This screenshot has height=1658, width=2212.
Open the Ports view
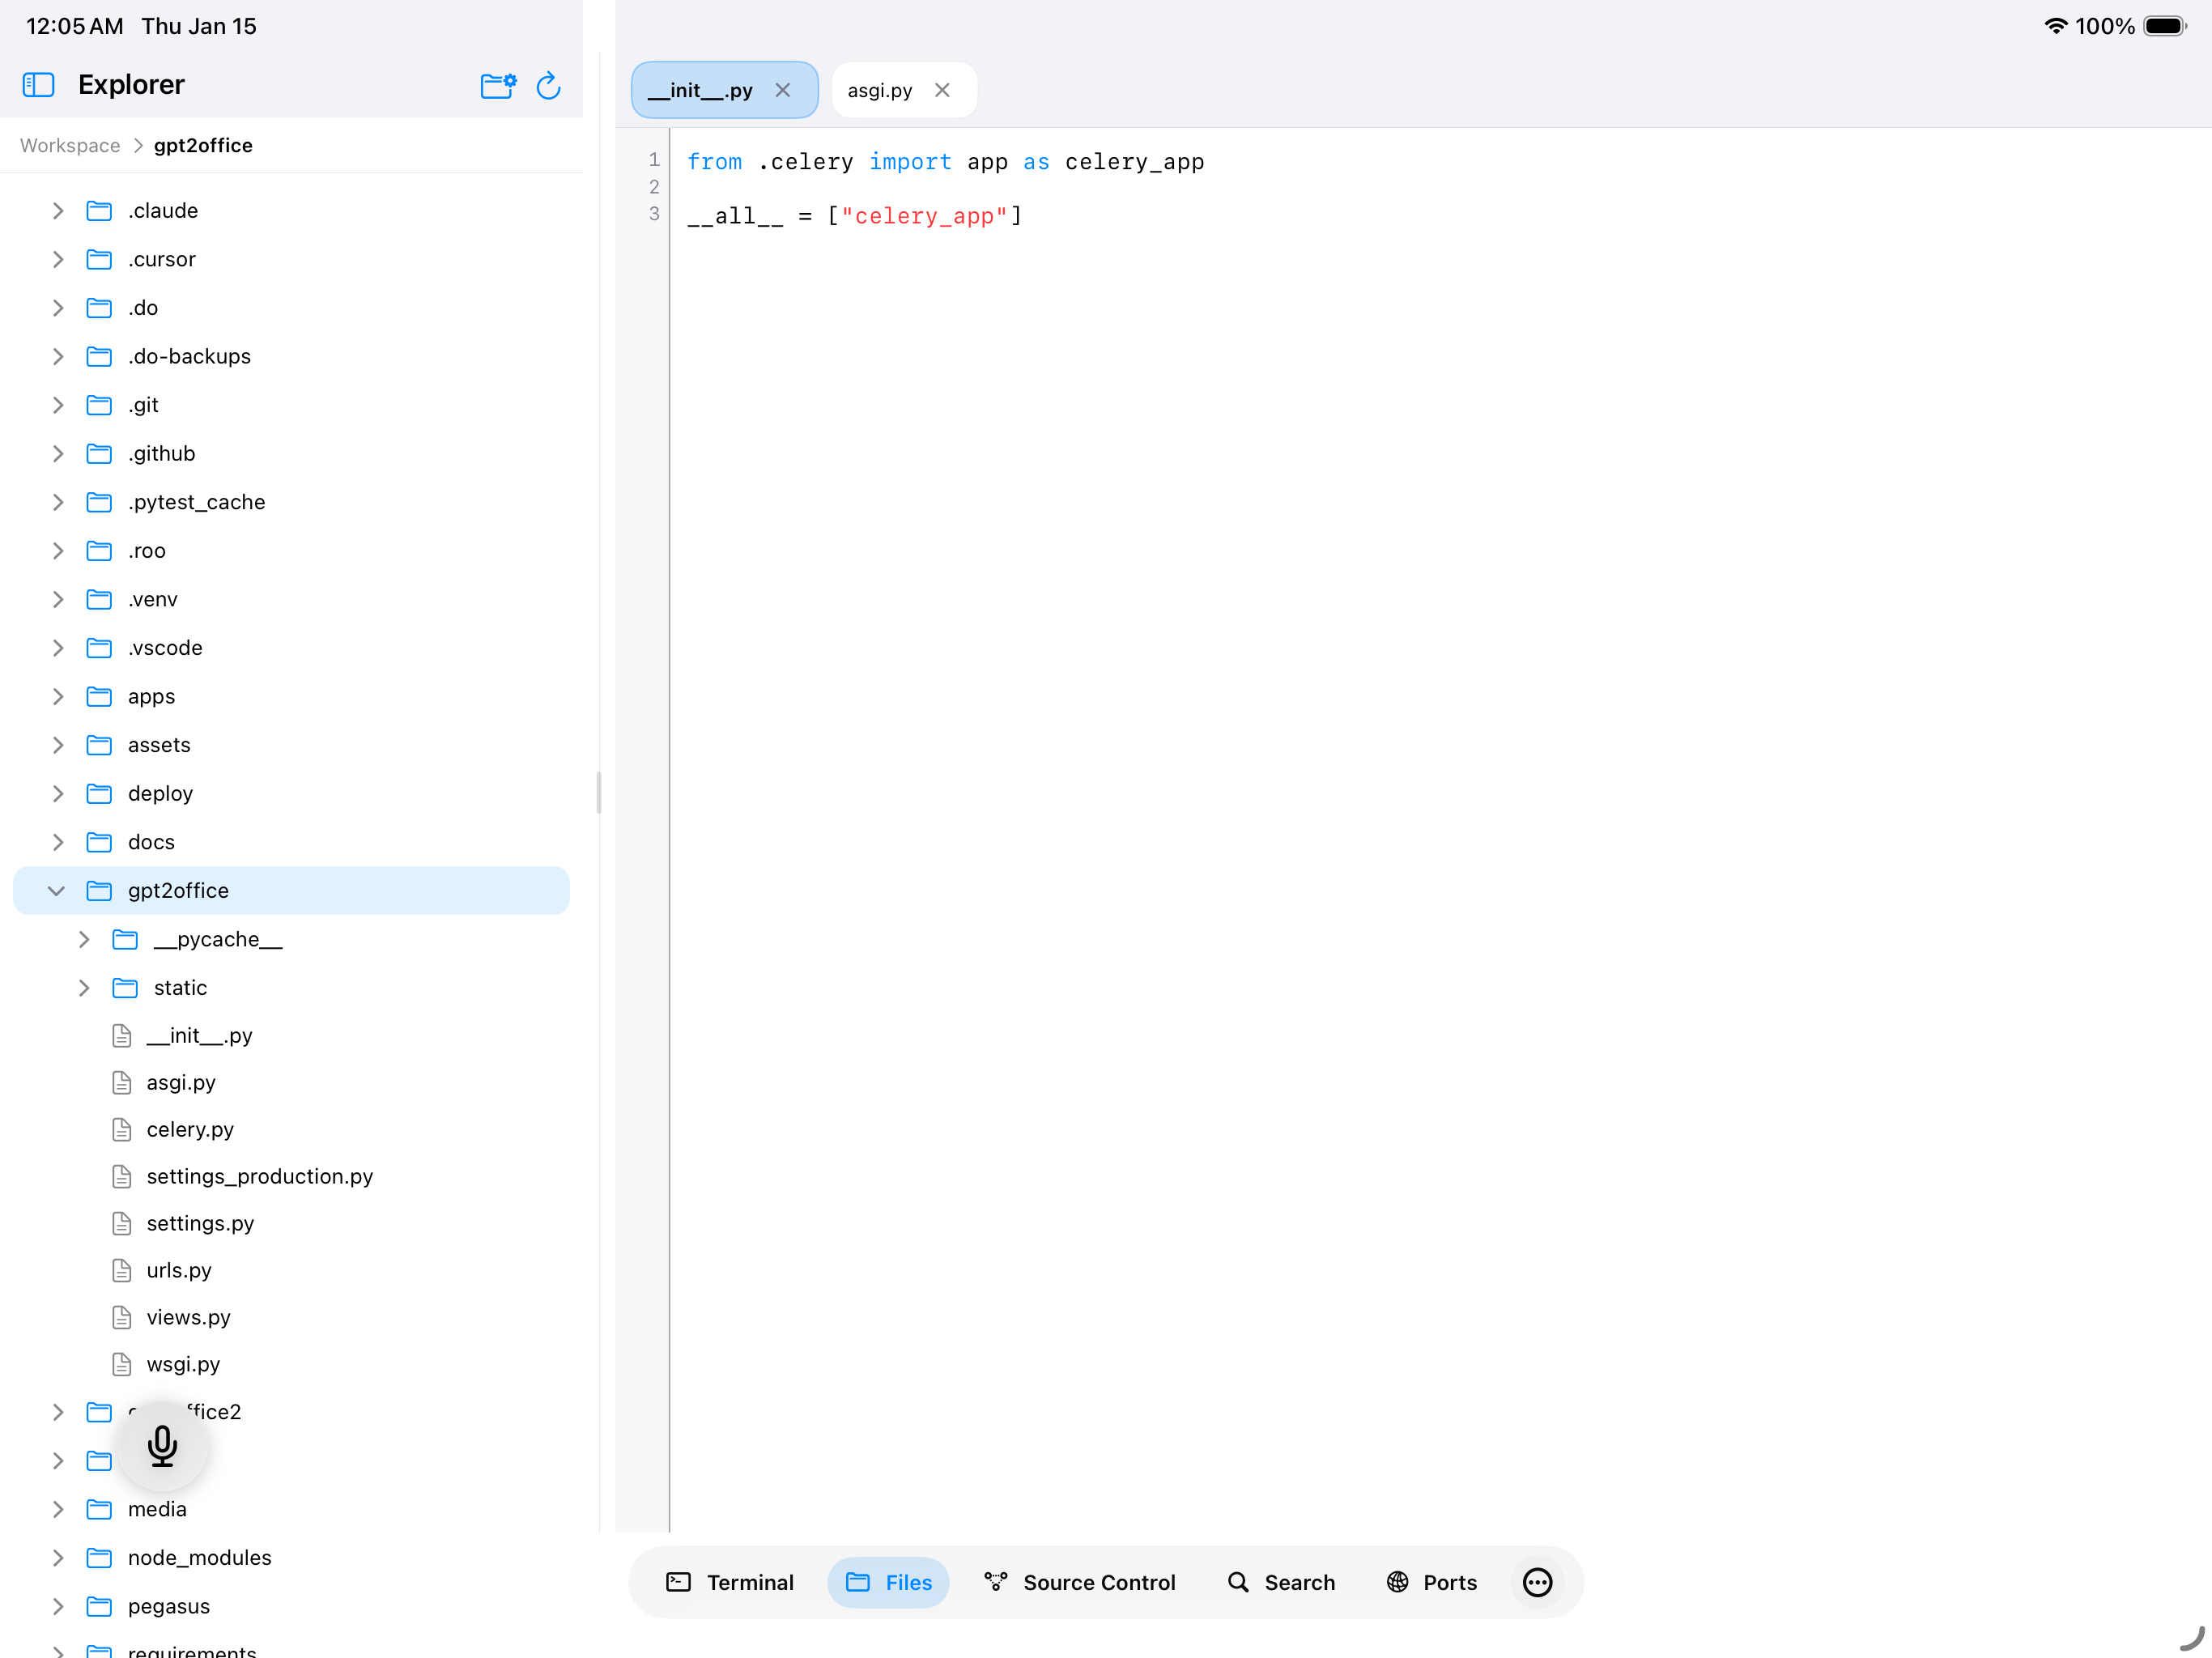1431,1582
